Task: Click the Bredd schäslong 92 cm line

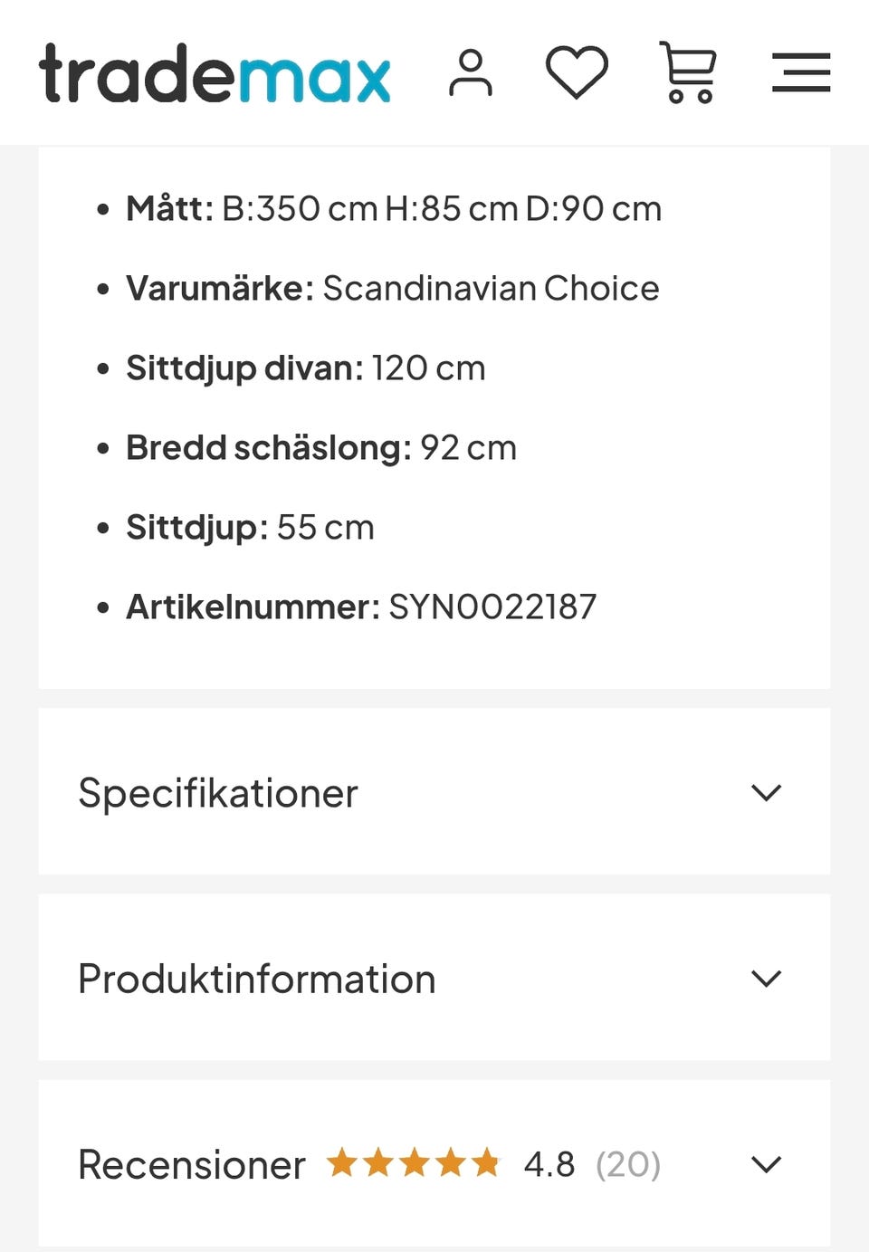Action: tap(321, 448)
